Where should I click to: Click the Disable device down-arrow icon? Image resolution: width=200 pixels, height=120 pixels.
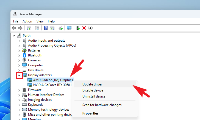pos(90,28)
